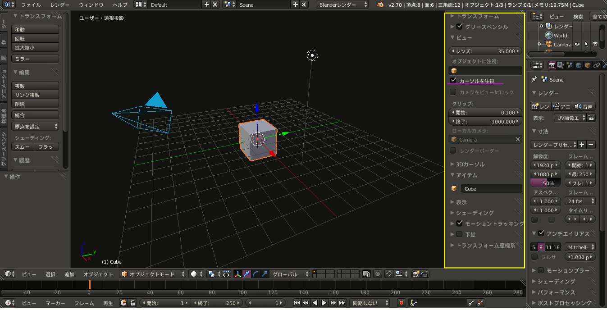Click the timeline editor type clock icon
This screenshot has width=607, height=310.
(9, 303)
